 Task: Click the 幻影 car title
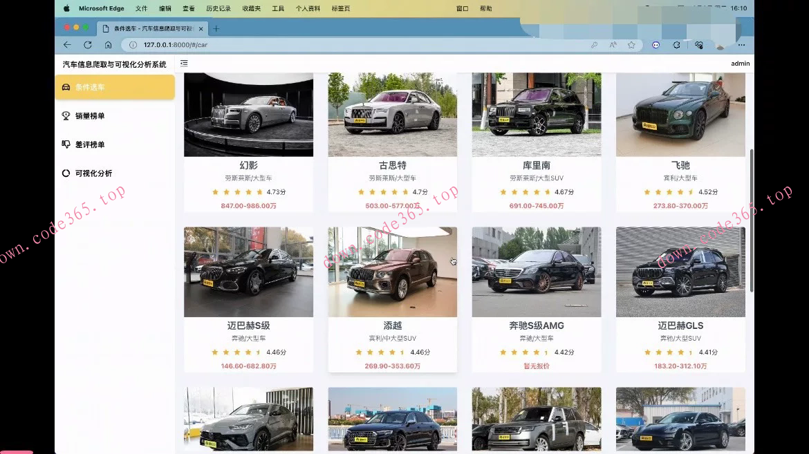249,165
